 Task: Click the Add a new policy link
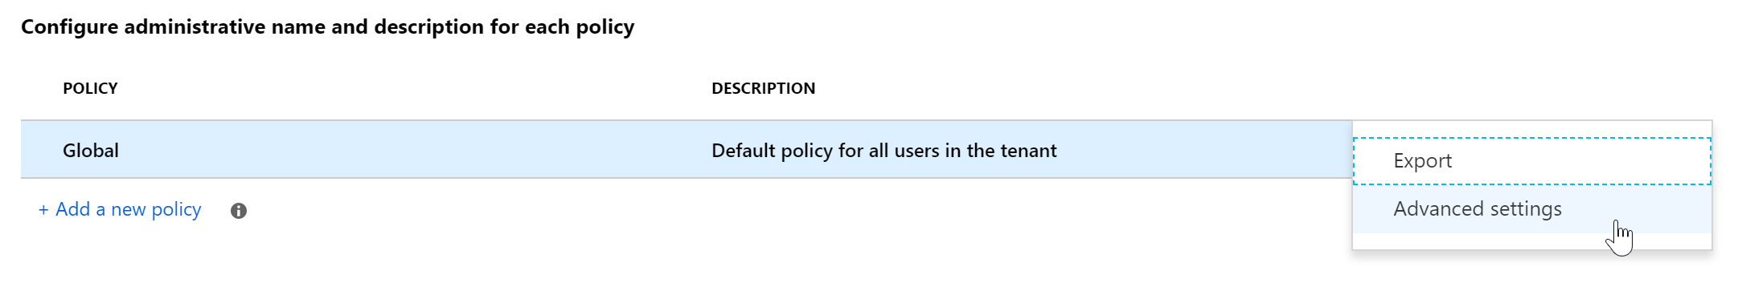120,209
